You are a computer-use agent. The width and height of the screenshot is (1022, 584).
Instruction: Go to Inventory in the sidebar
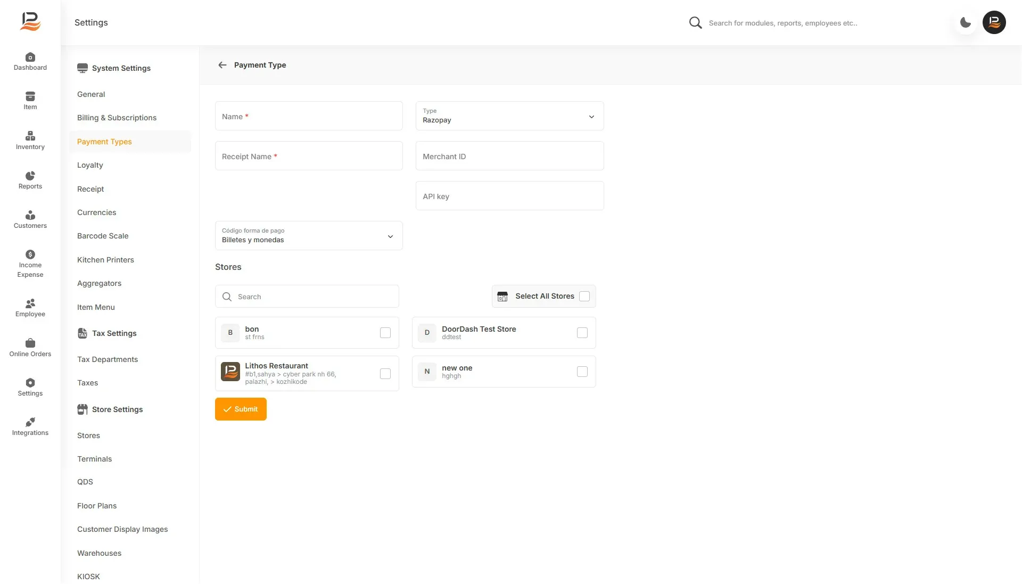30,141
